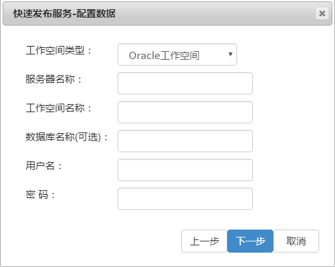Select the 数据库名称(可选) input field
Screen dimensions: 335x267
185,141
